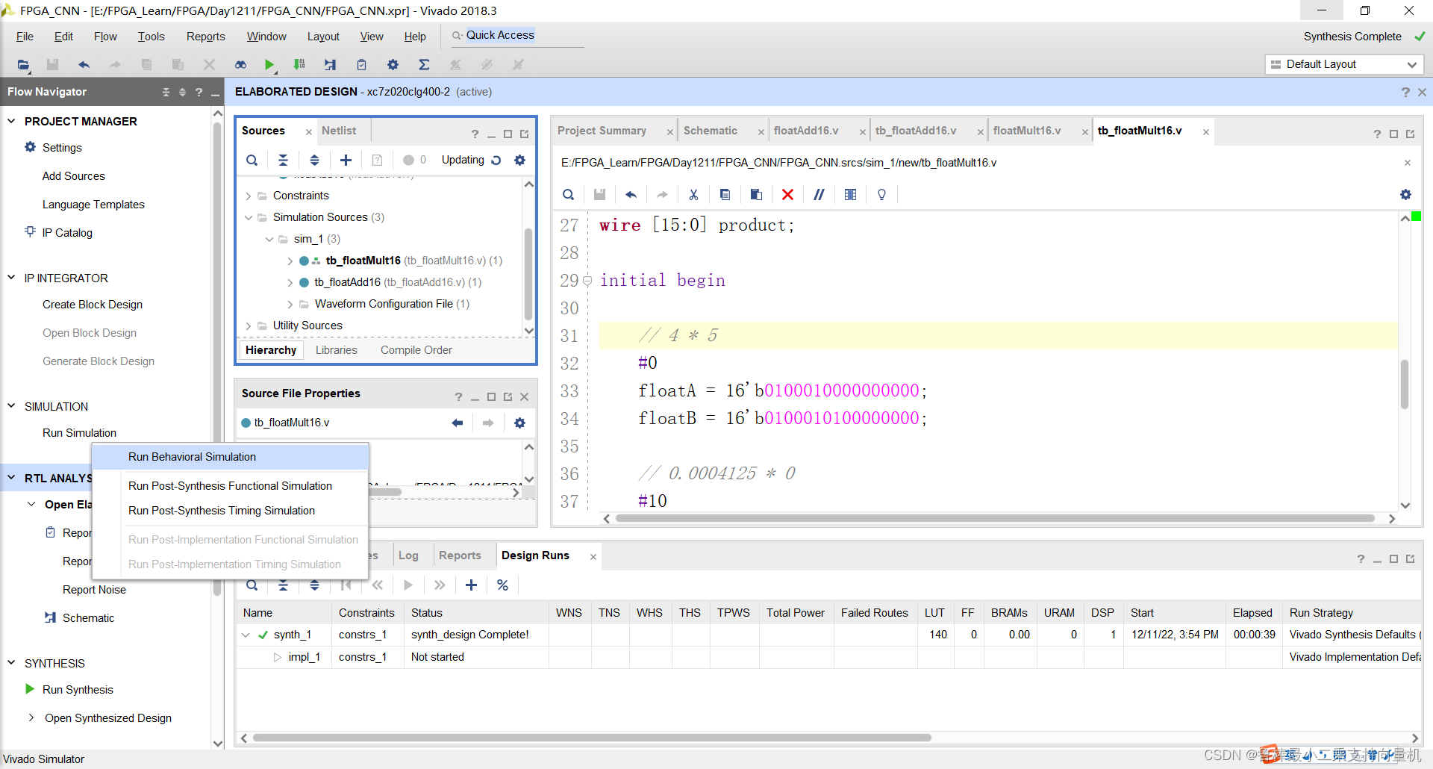
Task: Click the Sigma report toolbar icon
Action: pyautogui.click(x=424, y=65)
